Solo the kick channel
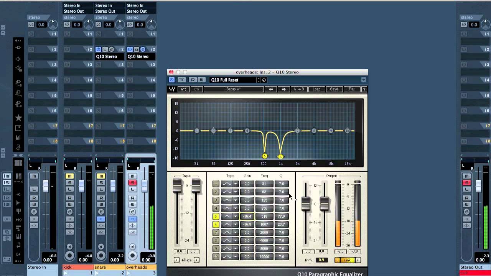491x276 pixels. point(69,182)
